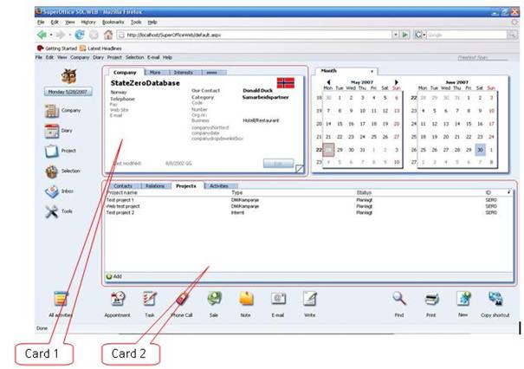Open the Company navigator icon
This screenshot has height=369, width=524.
52,111
